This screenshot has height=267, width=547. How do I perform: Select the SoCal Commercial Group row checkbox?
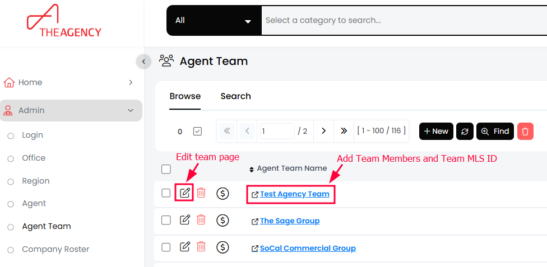pos(166,247)
